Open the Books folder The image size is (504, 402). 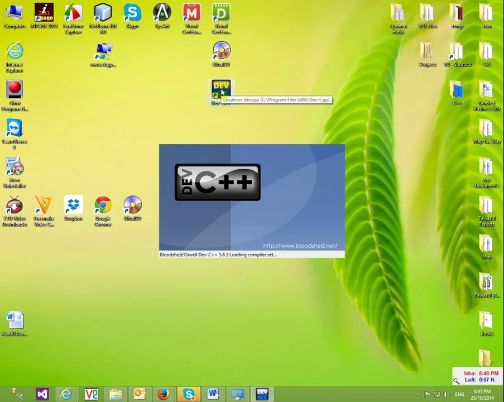(487, 323)
